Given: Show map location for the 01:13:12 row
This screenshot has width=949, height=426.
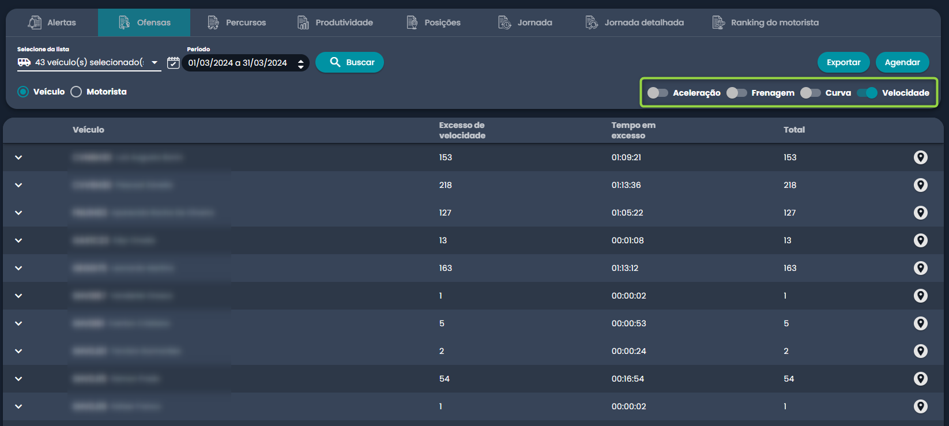Looking at the screenshot, I should [920, 268].
